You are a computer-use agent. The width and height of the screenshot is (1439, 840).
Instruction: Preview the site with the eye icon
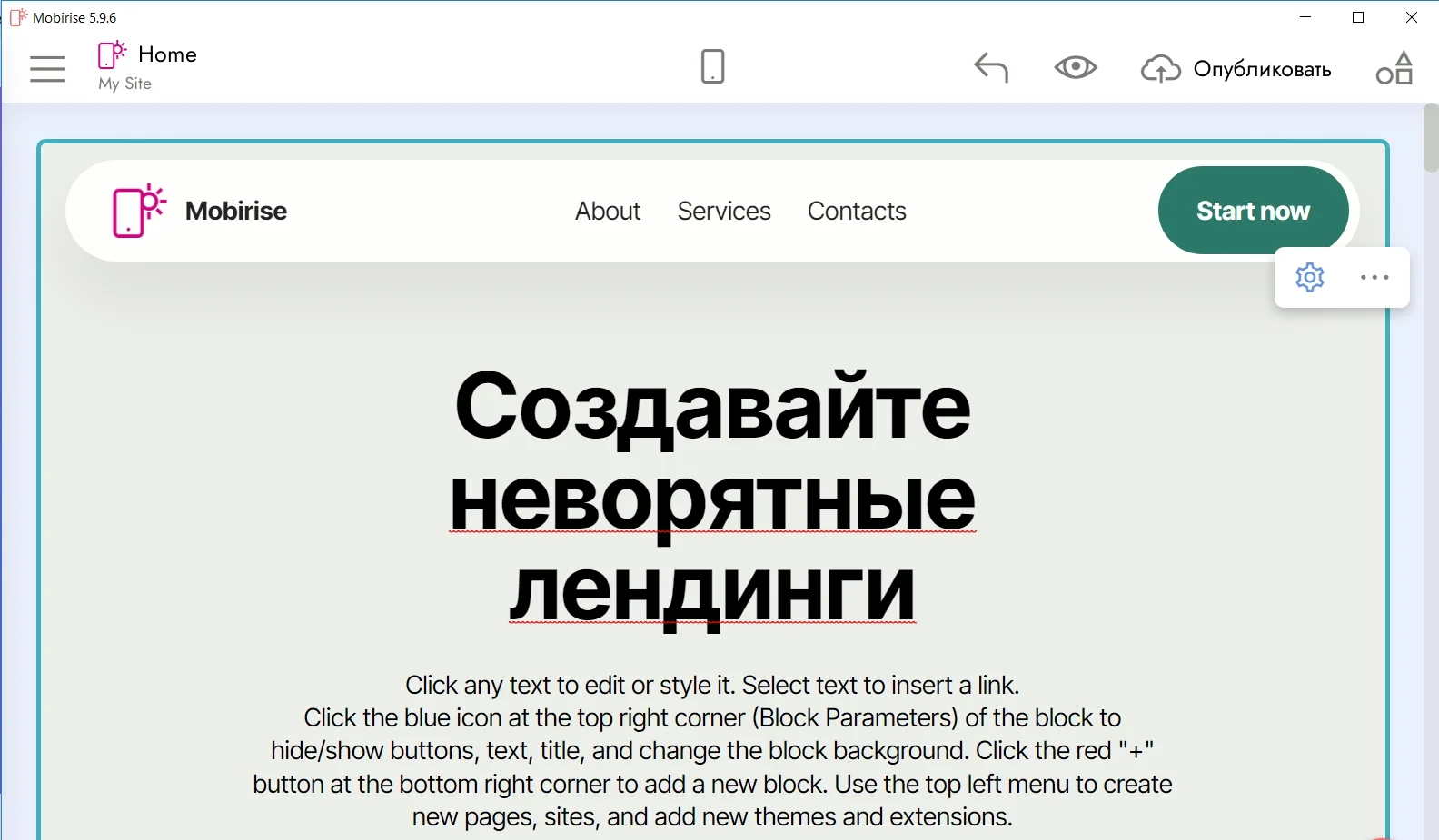[1075, 68]
